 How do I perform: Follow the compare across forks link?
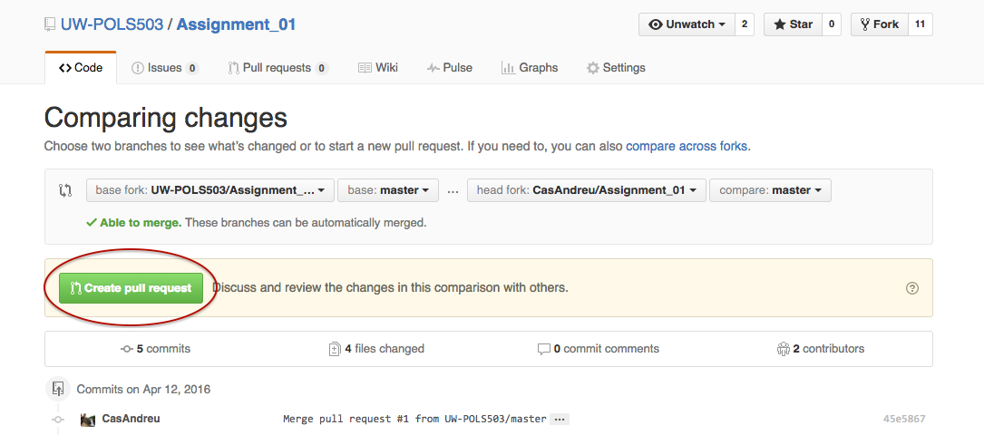coord(687,147)
